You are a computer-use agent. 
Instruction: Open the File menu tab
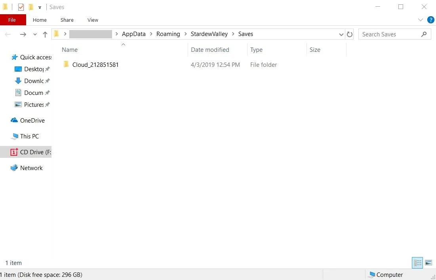point(12,20)
